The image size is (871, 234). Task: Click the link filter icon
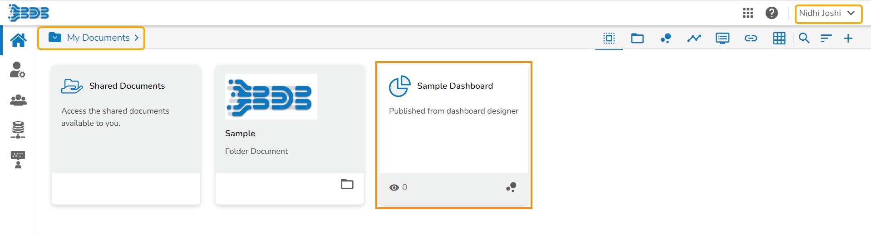tap(751, 38)
